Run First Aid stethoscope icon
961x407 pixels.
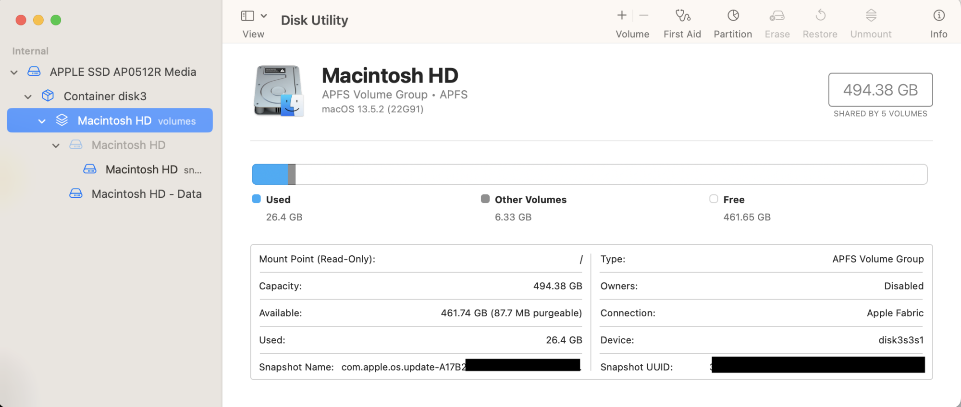tap(682, 15)
